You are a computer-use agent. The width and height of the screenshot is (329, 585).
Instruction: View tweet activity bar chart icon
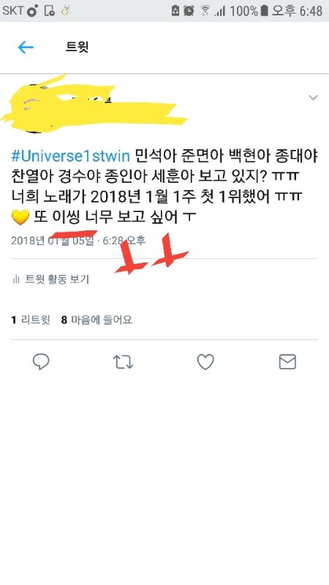point(16,279)
